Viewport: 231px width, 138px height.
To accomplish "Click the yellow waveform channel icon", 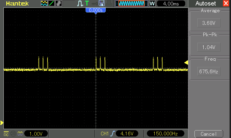I will (x=44, y=3).
